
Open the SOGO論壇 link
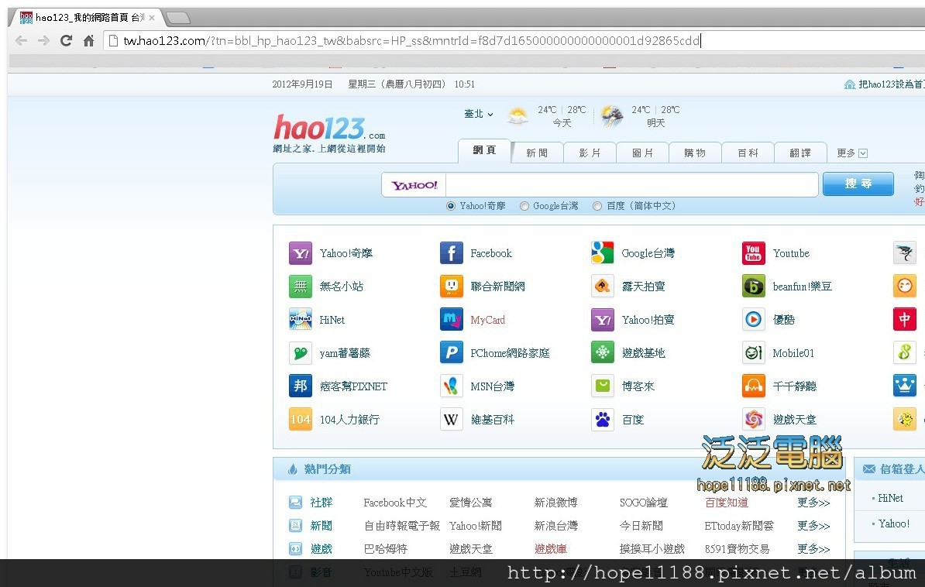644,503
